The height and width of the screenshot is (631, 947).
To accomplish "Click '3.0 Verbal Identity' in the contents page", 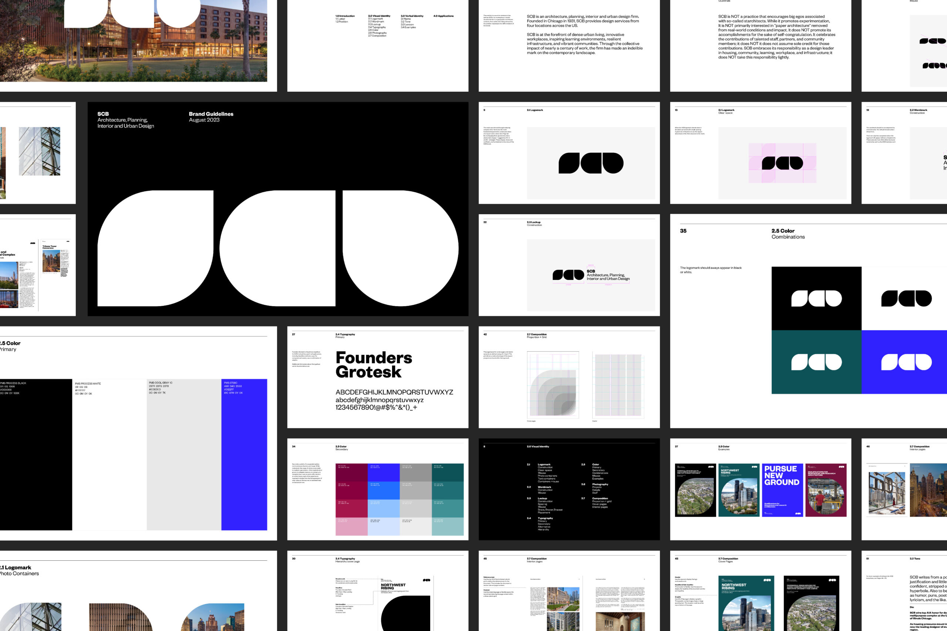I will click(x=412, y=16).
